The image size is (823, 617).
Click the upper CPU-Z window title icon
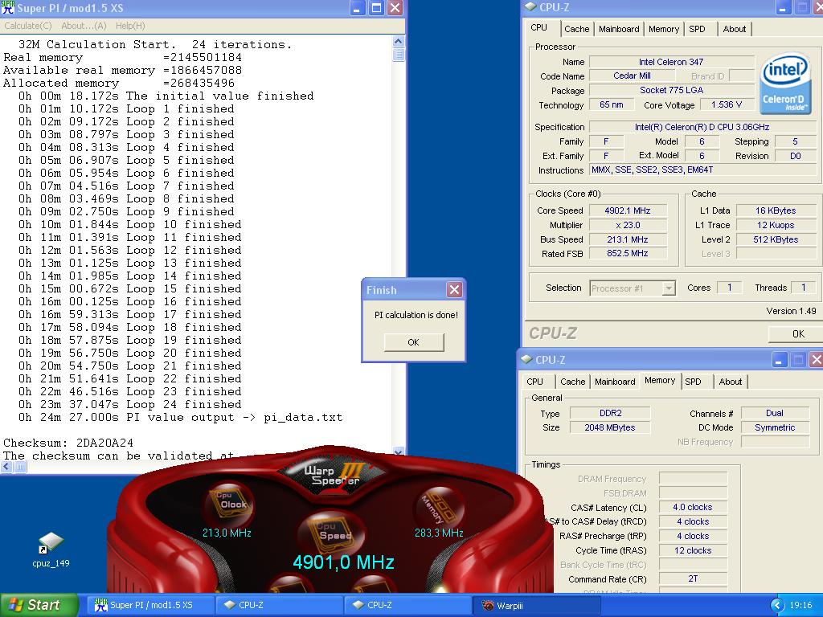tap(530, 6)
